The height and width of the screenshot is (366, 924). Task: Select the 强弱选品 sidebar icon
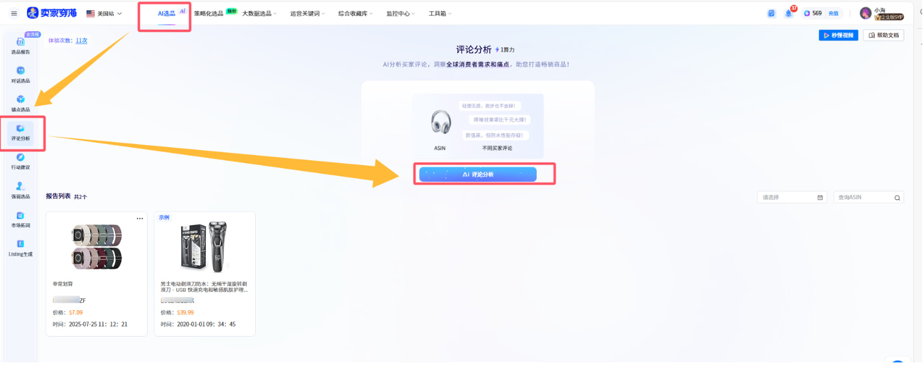21,190
